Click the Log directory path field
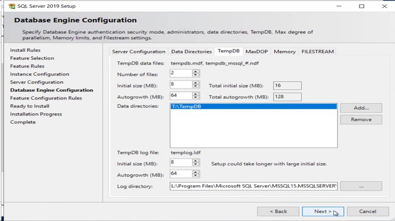 click(x=253, y=186)
